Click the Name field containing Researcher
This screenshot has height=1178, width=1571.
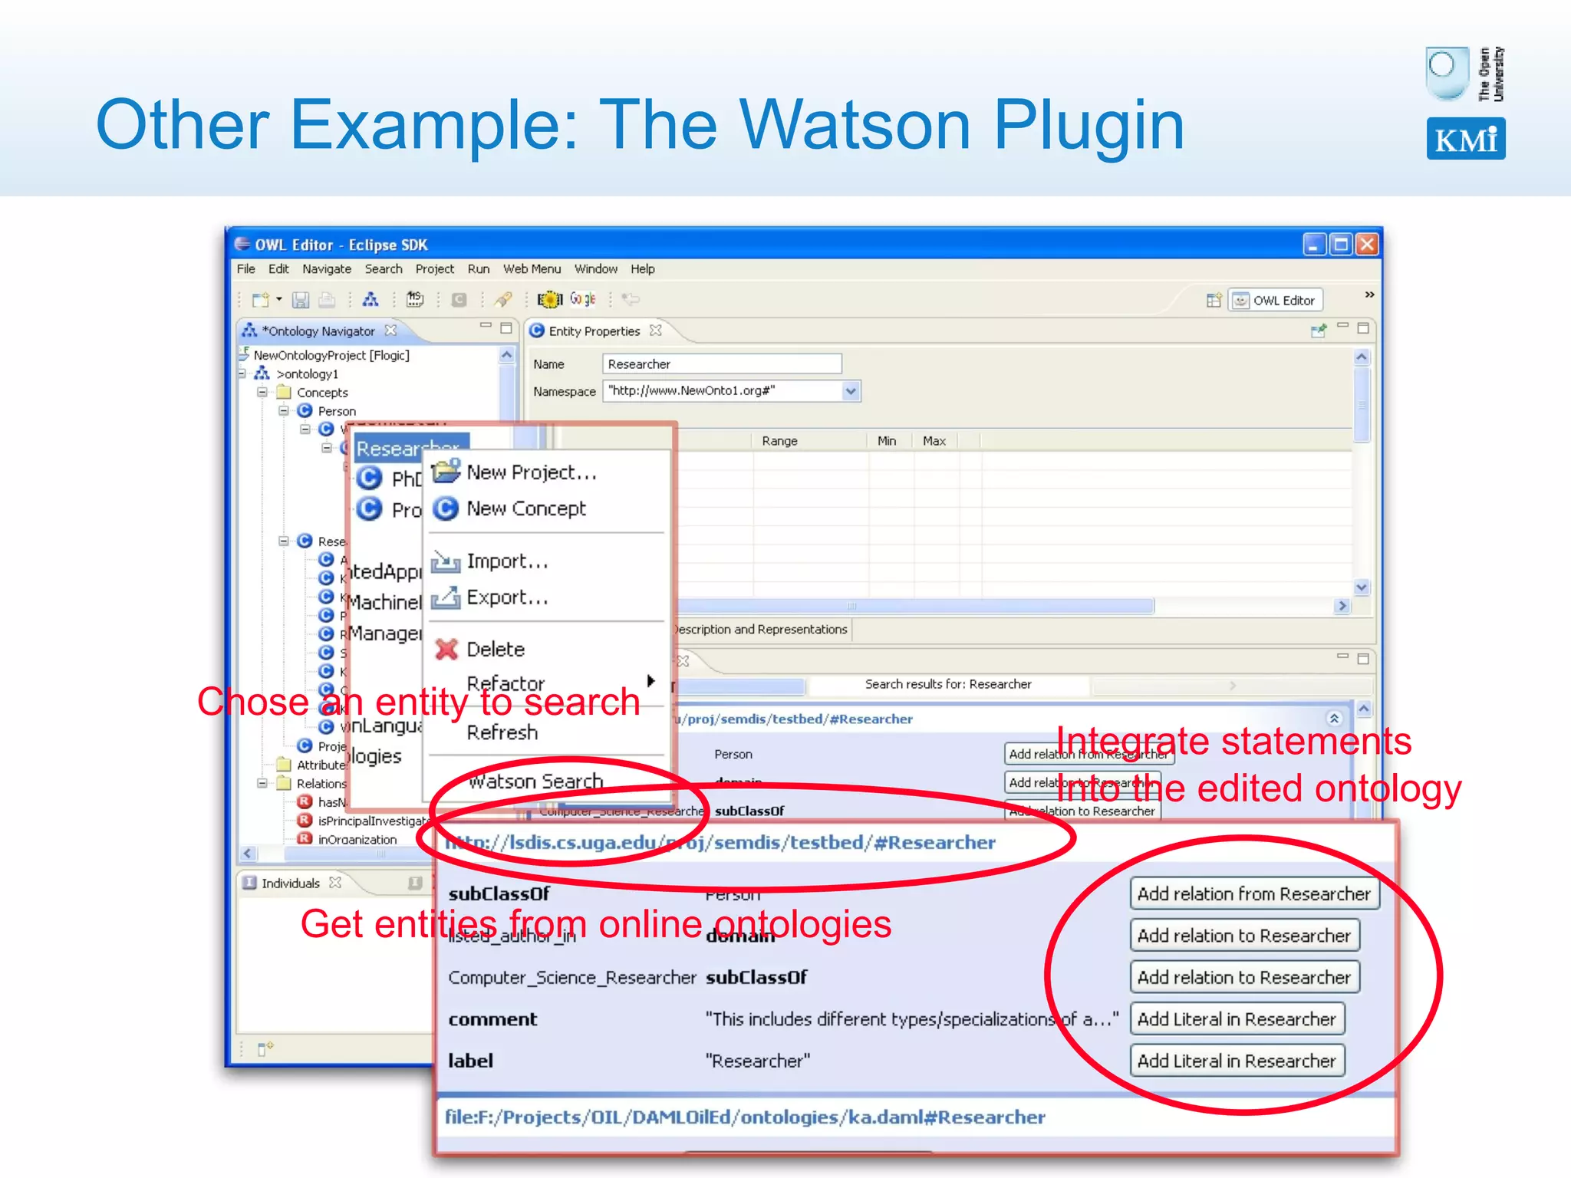721,364
